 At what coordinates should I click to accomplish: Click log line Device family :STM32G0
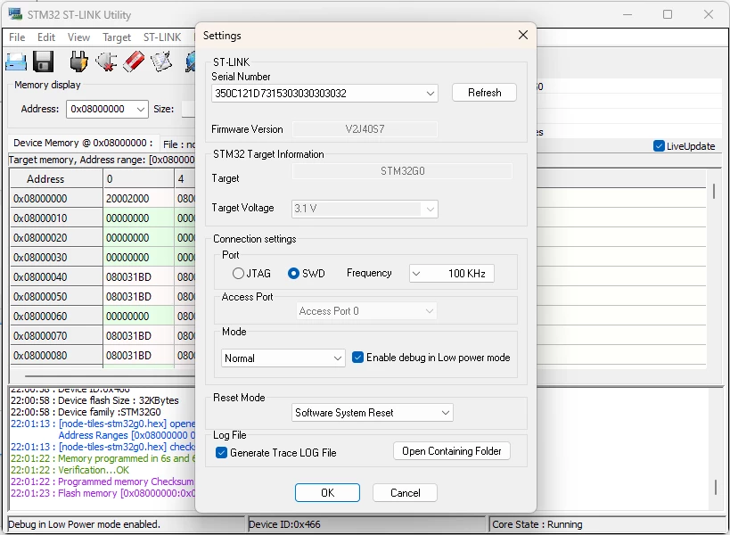coord(86,412)
